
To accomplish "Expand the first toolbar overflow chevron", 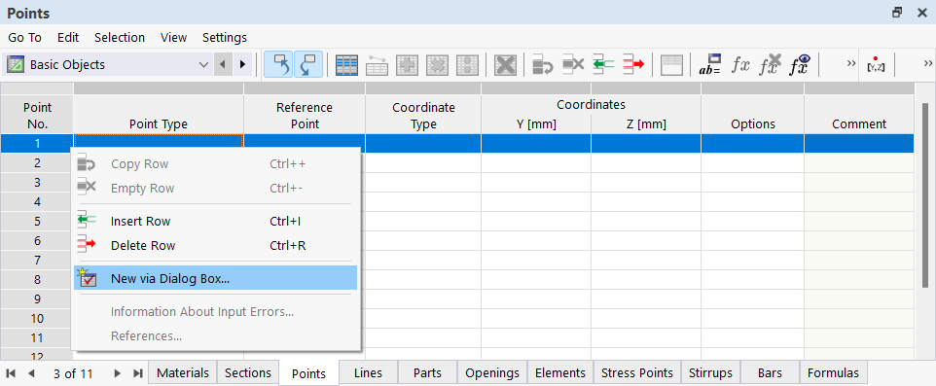I will [x=851, y=64].
